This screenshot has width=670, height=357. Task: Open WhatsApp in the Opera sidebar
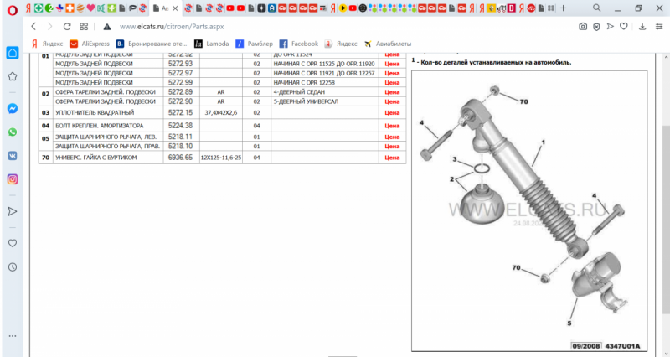(x=13, y=132)
